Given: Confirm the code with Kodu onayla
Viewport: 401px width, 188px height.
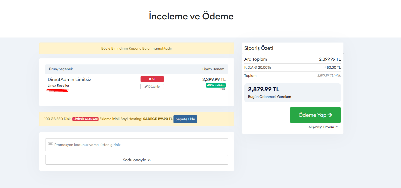Looking at the screenshot, I should 137,160.
